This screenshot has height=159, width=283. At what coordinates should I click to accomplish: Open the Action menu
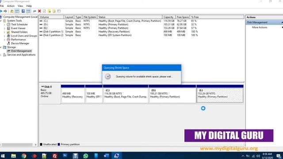tap(11, 6)
